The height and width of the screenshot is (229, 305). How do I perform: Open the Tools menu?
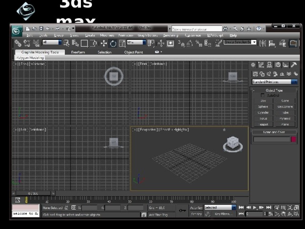(x=43, y=35)
